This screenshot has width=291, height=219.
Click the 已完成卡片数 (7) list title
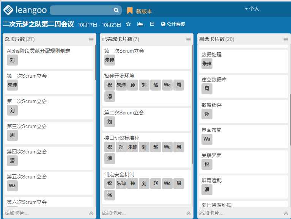pyautogui.click(x=121, y=39)
